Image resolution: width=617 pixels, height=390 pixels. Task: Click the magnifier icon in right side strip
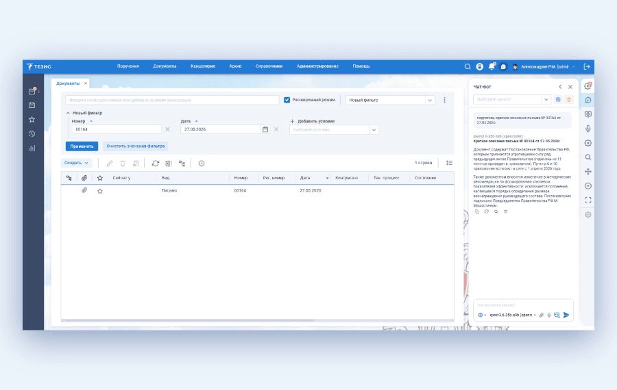588,157
